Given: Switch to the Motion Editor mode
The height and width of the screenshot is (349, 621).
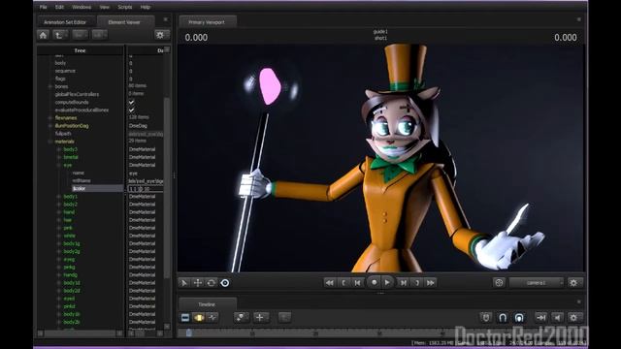Looking at the screenshot, I should [199, 317].
